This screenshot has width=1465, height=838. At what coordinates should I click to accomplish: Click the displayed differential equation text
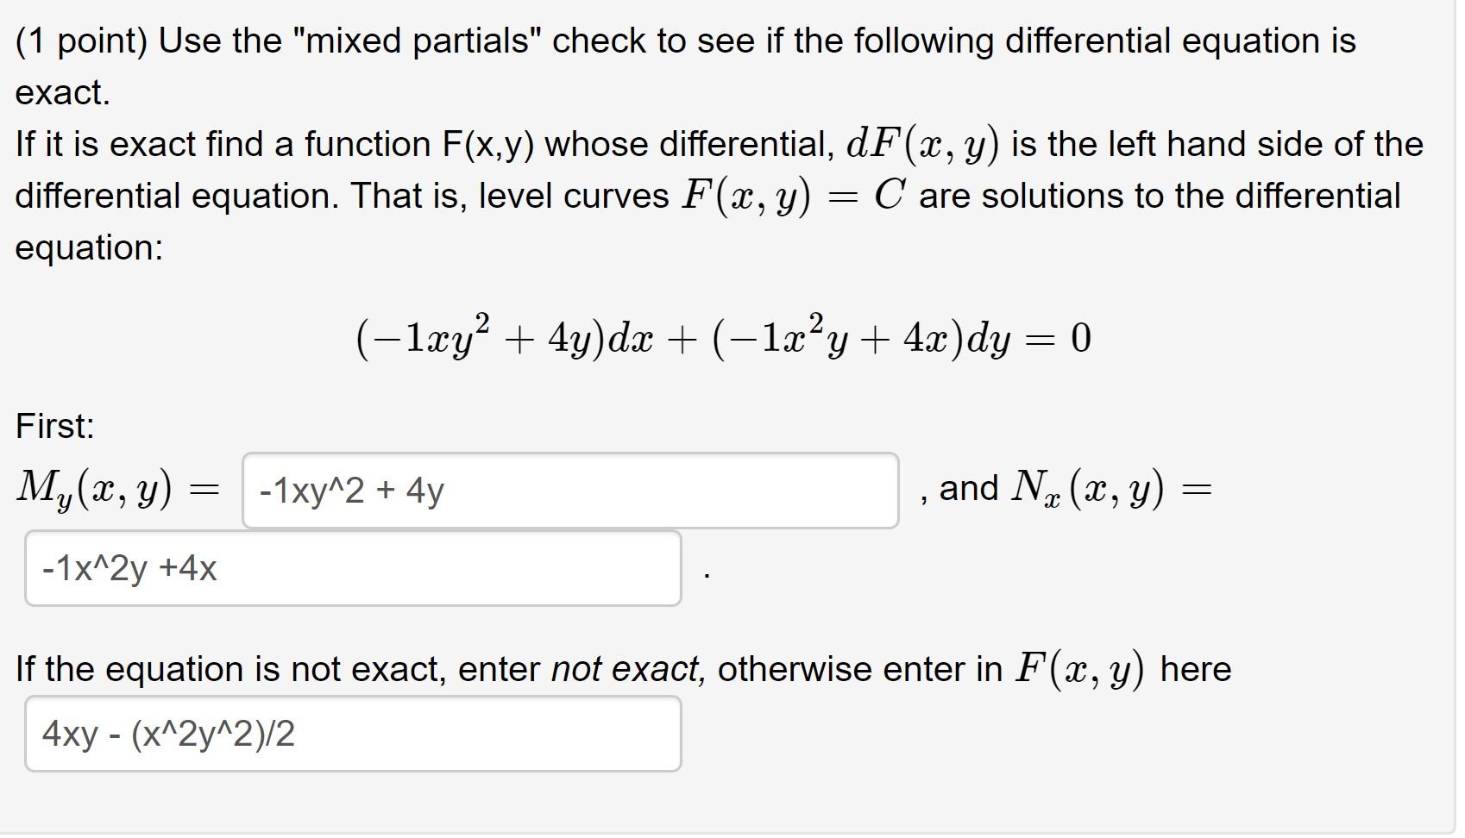click(723, 338)
